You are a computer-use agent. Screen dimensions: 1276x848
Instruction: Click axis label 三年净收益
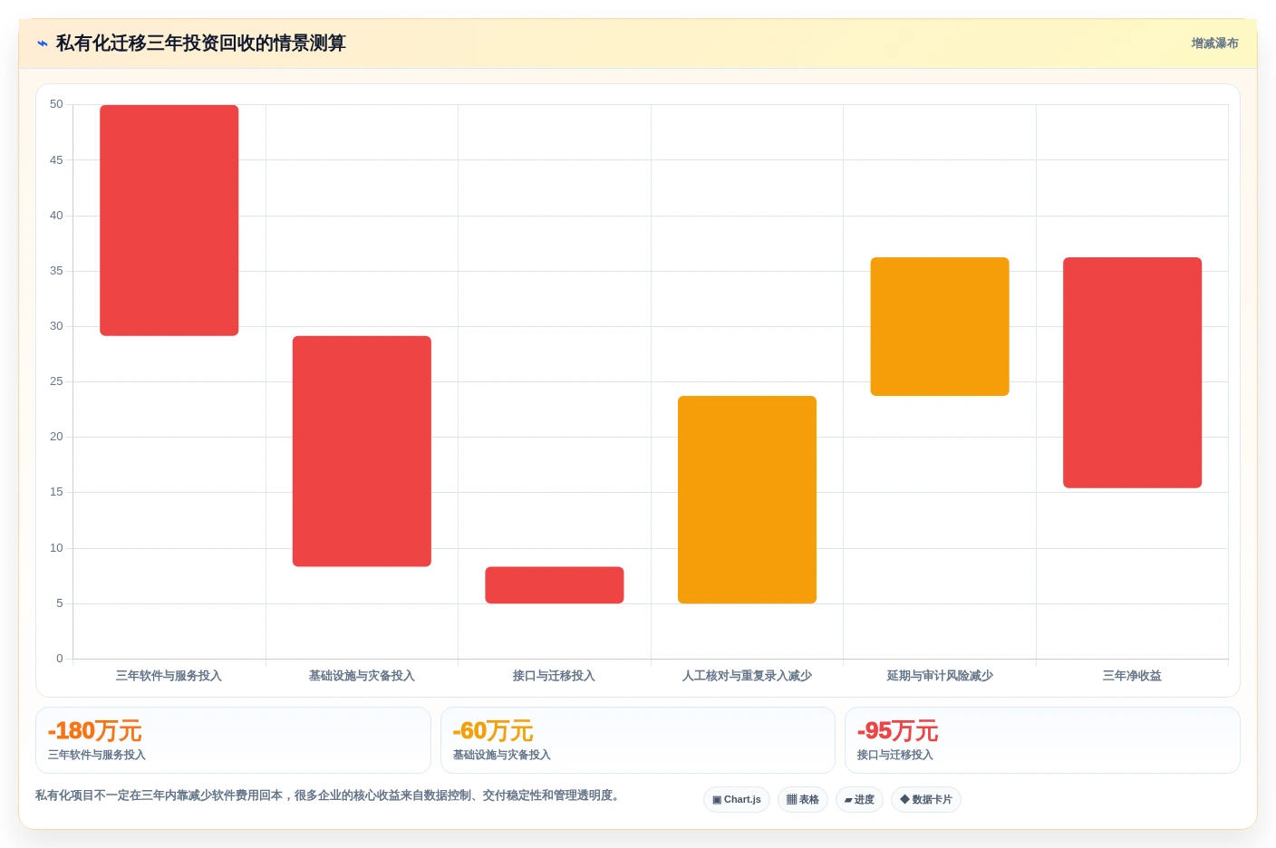(1132, 676)
